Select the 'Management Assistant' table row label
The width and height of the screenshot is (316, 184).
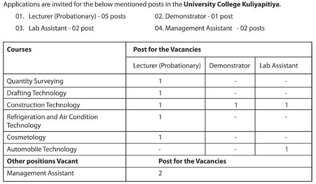point(40,173)
